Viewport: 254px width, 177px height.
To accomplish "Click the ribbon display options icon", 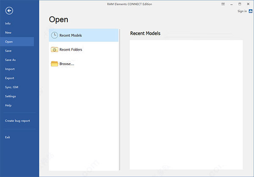I will [x=223, y=4].
